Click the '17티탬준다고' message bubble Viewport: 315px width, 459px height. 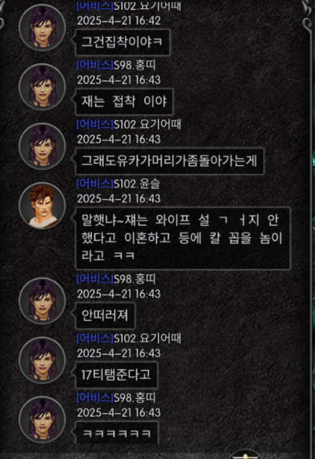coord(116,375)
